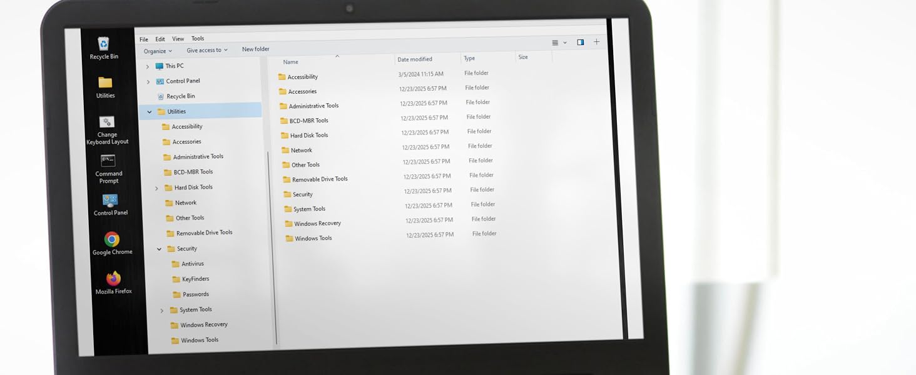Screen dimensions: 916x375
Task: Expand the System Tools tree node
Action: tap(161, 311)
